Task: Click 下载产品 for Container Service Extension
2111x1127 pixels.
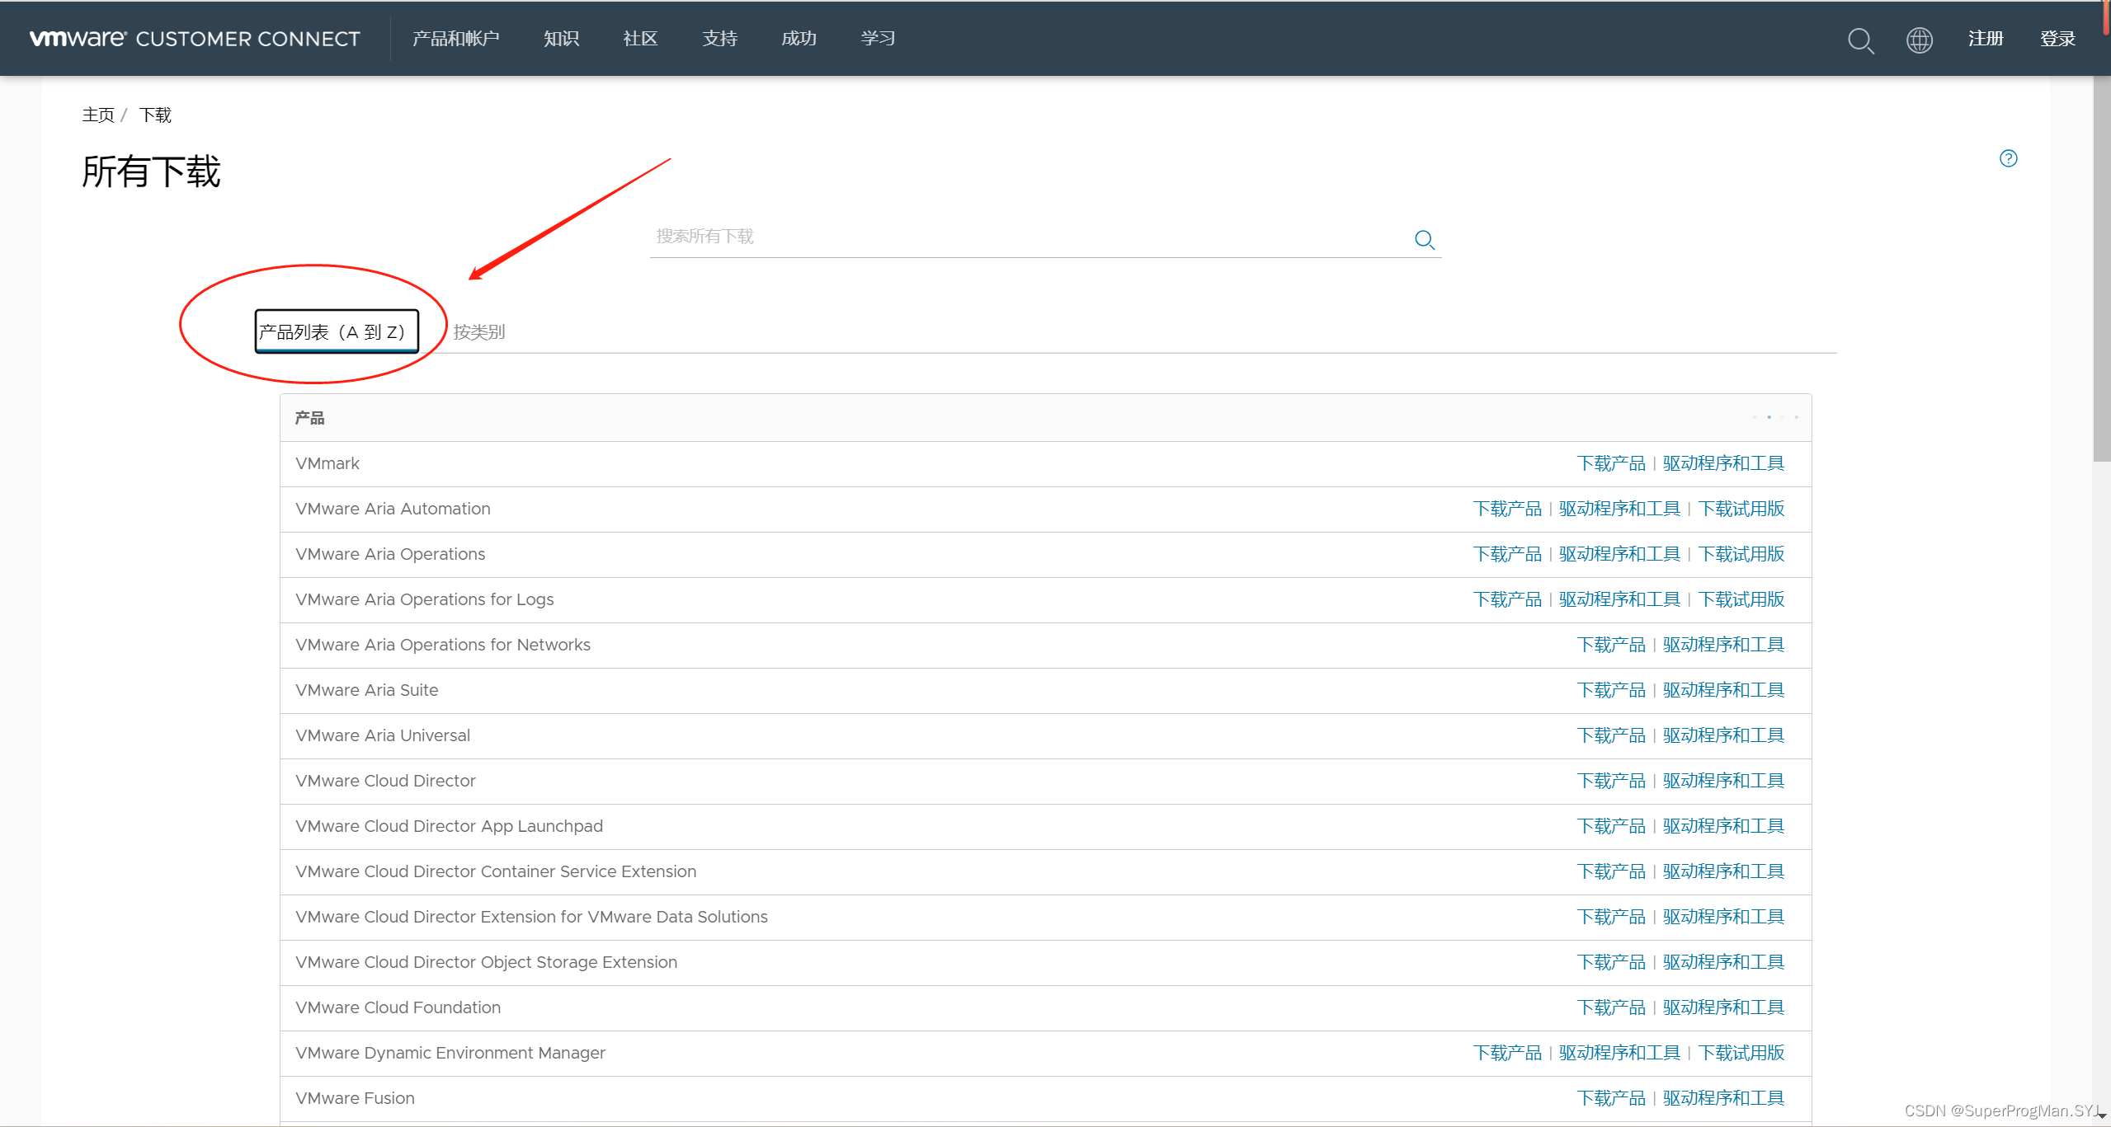Action: [1611, 871]
